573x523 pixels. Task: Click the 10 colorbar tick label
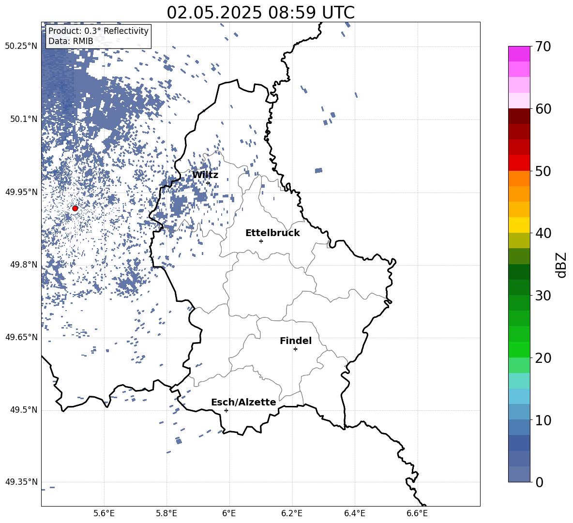click(x=543, y=420)
